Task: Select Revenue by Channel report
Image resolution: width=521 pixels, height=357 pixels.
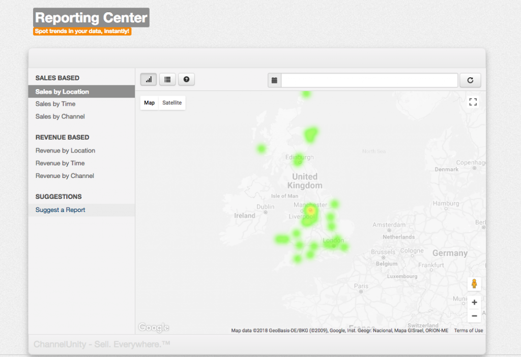Action: pos(65,176)
